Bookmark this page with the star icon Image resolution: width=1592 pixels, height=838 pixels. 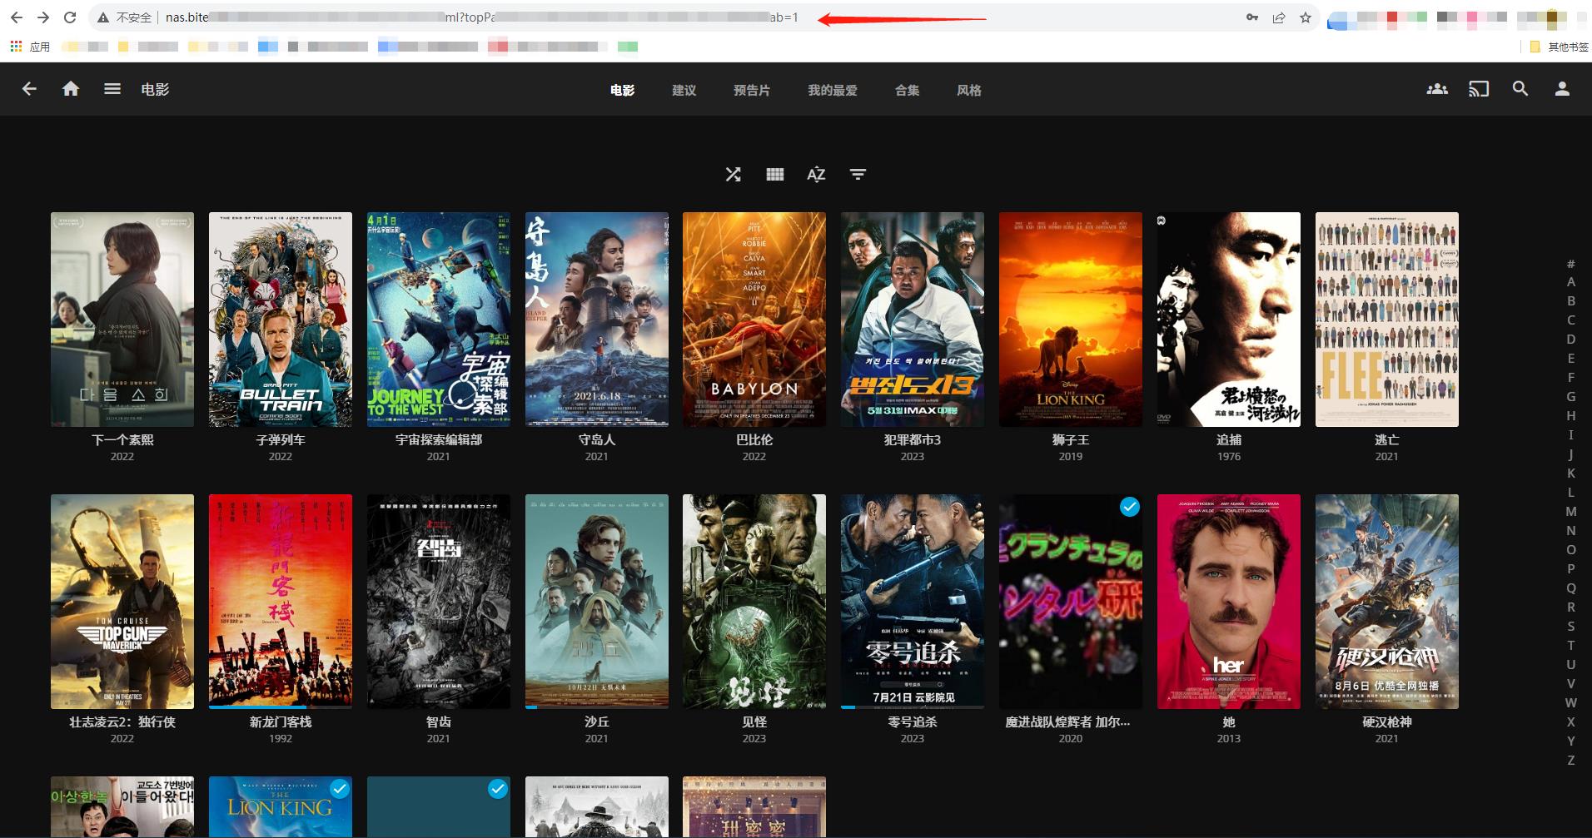click(1306, 17)
